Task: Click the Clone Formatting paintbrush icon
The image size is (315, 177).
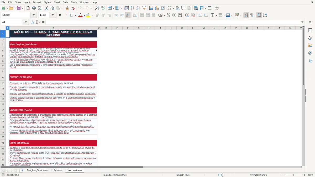Action: point(67,8)
